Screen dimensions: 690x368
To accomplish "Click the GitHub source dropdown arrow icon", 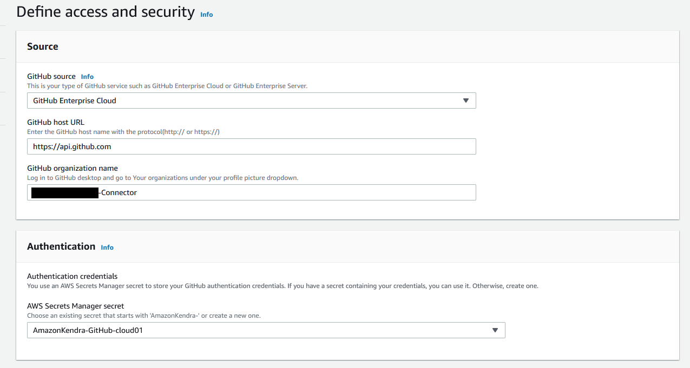I will 466,101.
